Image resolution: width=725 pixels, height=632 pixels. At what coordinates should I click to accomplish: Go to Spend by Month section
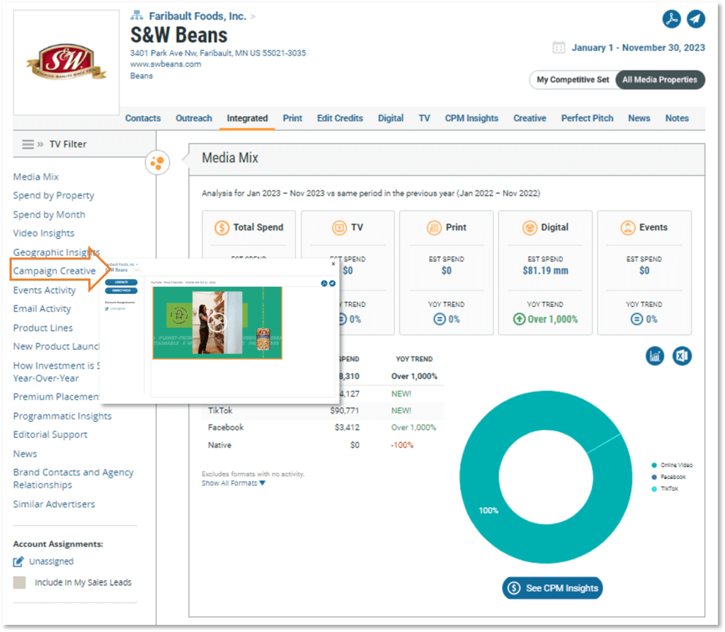pyautogui.click(x=49, y=215)
